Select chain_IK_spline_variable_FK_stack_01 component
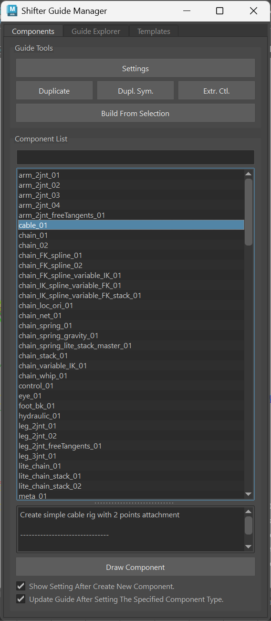Viewport: 271px width, 621px height. coord(131,296)
